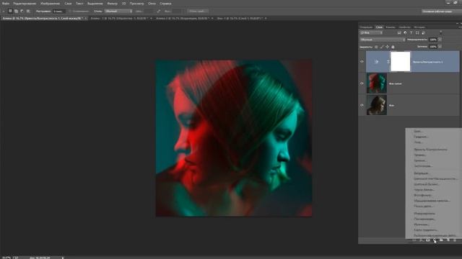Click the create new layer icon

coord(448,240)
